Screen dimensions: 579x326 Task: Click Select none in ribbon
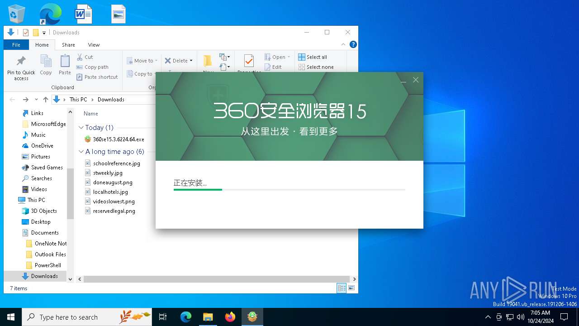click(316, 67)
